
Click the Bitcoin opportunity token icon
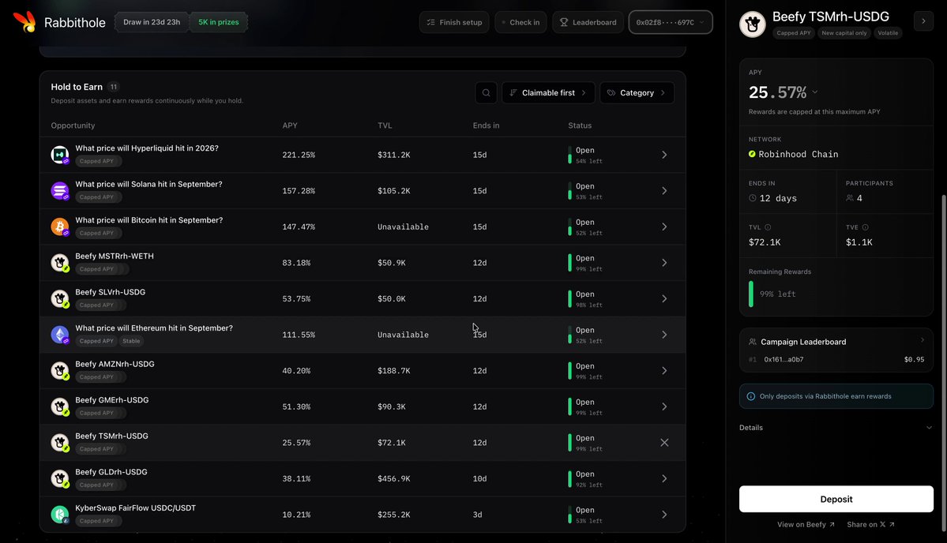(60, 227)
